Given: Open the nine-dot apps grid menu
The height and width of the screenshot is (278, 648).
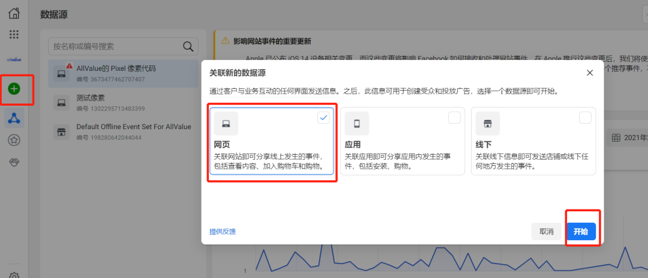Looking at the screenshot, I should (x=14, y=34).
